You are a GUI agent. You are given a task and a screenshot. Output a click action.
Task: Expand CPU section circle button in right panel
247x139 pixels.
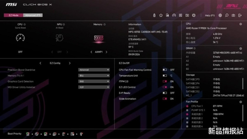(x=240, y=24)
